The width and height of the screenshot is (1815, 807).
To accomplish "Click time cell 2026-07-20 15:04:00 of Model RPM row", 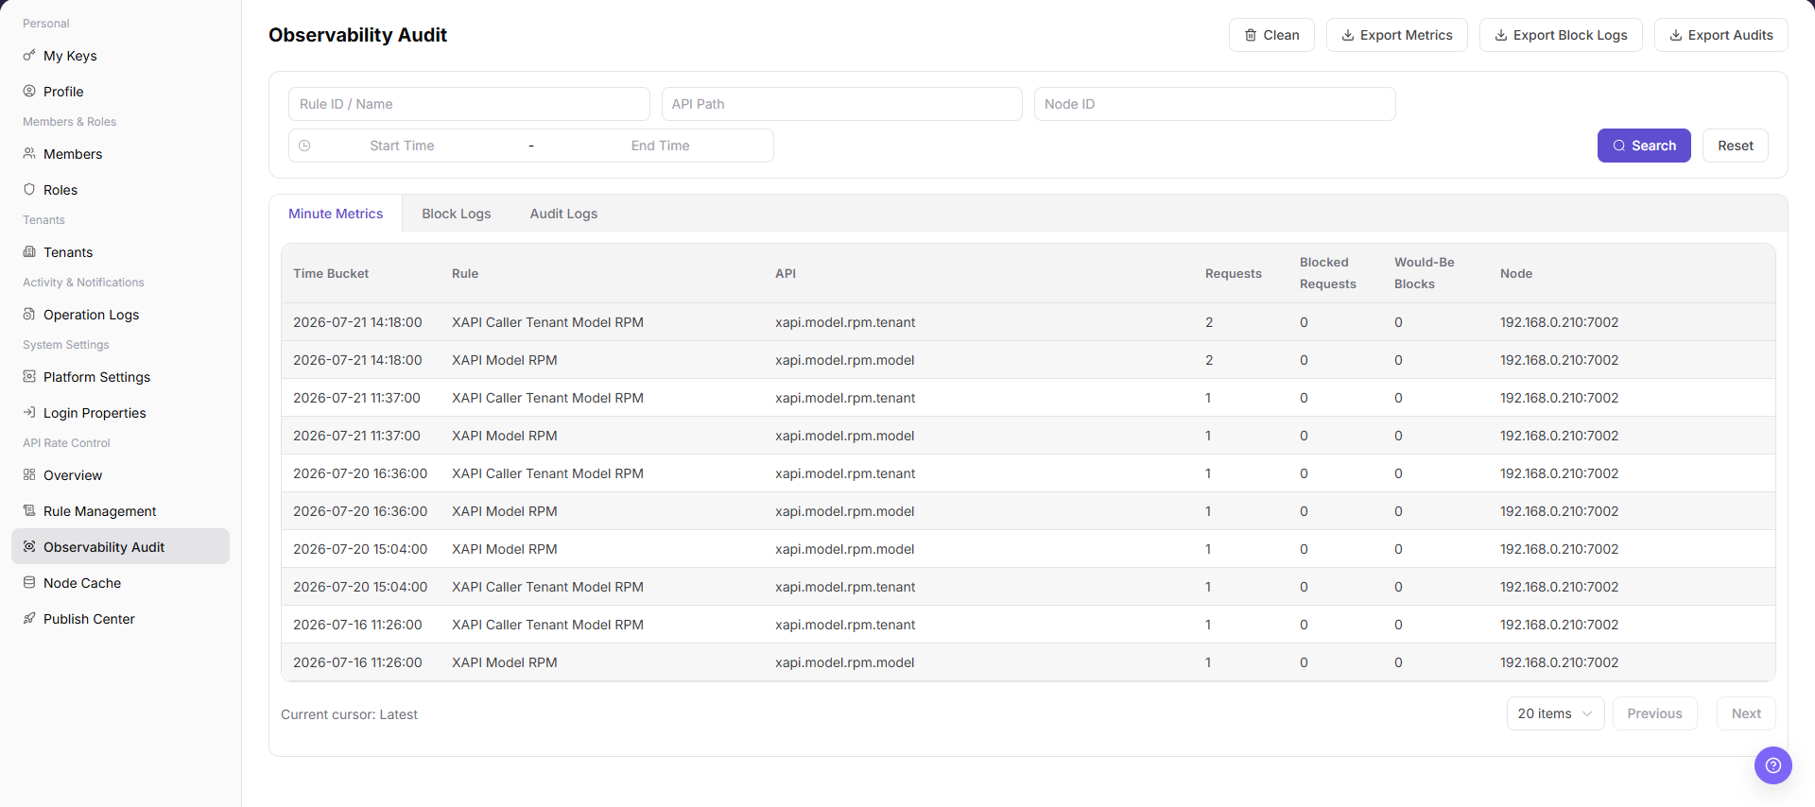I will [360, 549].
